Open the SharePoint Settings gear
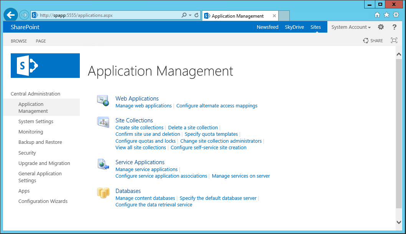This screenshot has width=406, height=234. 381,27
